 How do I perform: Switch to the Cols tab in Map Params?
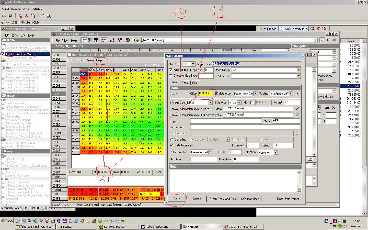click(x=195, y=83)
